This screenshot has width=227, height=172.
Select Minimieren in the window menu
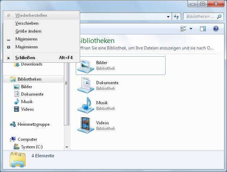(x=41, y=39)
